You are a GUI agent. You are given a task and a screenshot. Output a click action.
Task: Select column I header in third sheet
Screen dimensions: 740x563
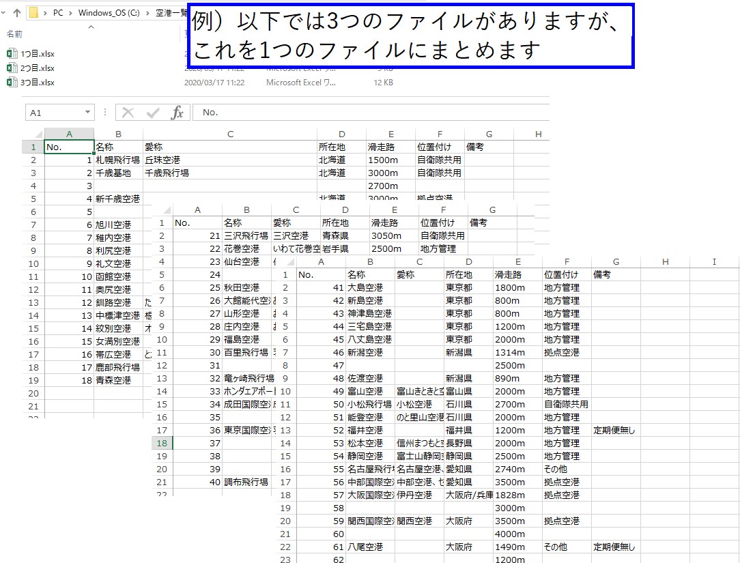pos(713,261)
